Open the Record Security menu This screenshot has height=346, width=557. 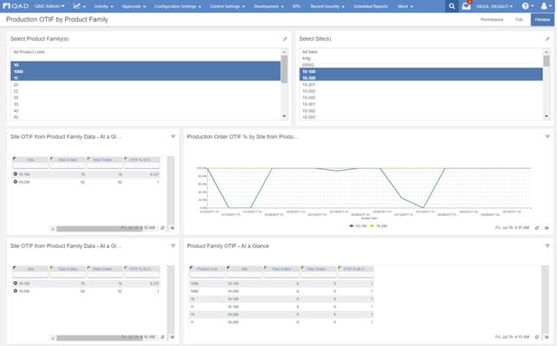tap(327, 6)
